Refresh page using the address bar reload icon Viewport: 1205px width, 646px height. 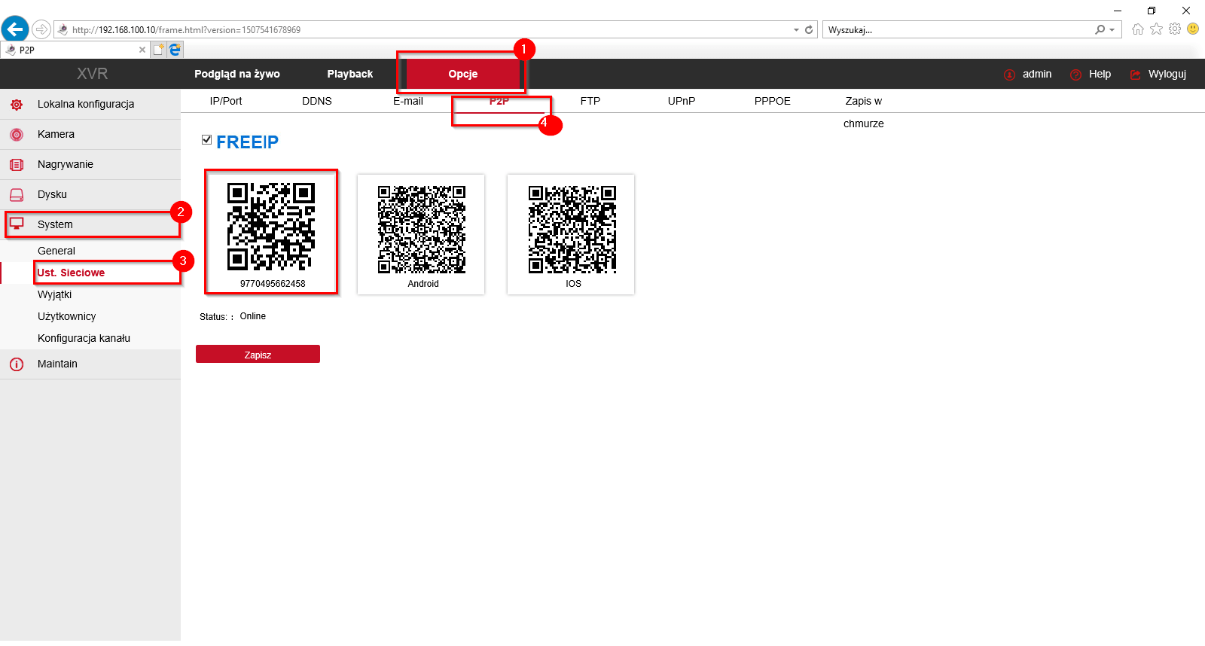click(x=809, y=30)
